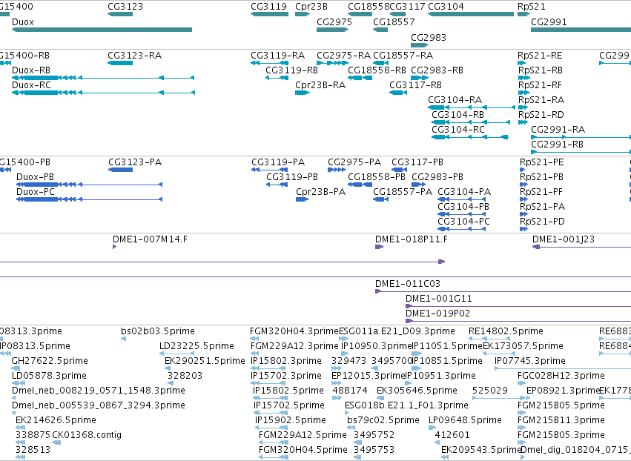Image resolution: width=631 pixels, height=461 pixels.
Task: Click the CG18558-RB transcript label
Action: pyautogui.click(x=377, y=70)
